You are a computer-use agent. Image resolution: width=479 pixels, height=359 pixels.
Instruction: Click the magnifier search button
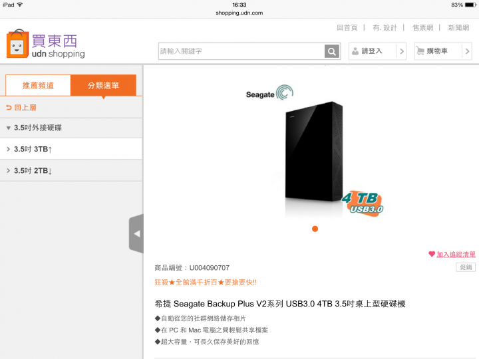pos(332,51)
